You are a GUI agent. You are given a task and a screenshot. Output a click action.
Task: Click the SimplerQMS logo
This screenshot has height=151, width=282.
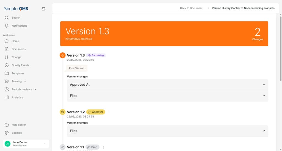point(16,9)
